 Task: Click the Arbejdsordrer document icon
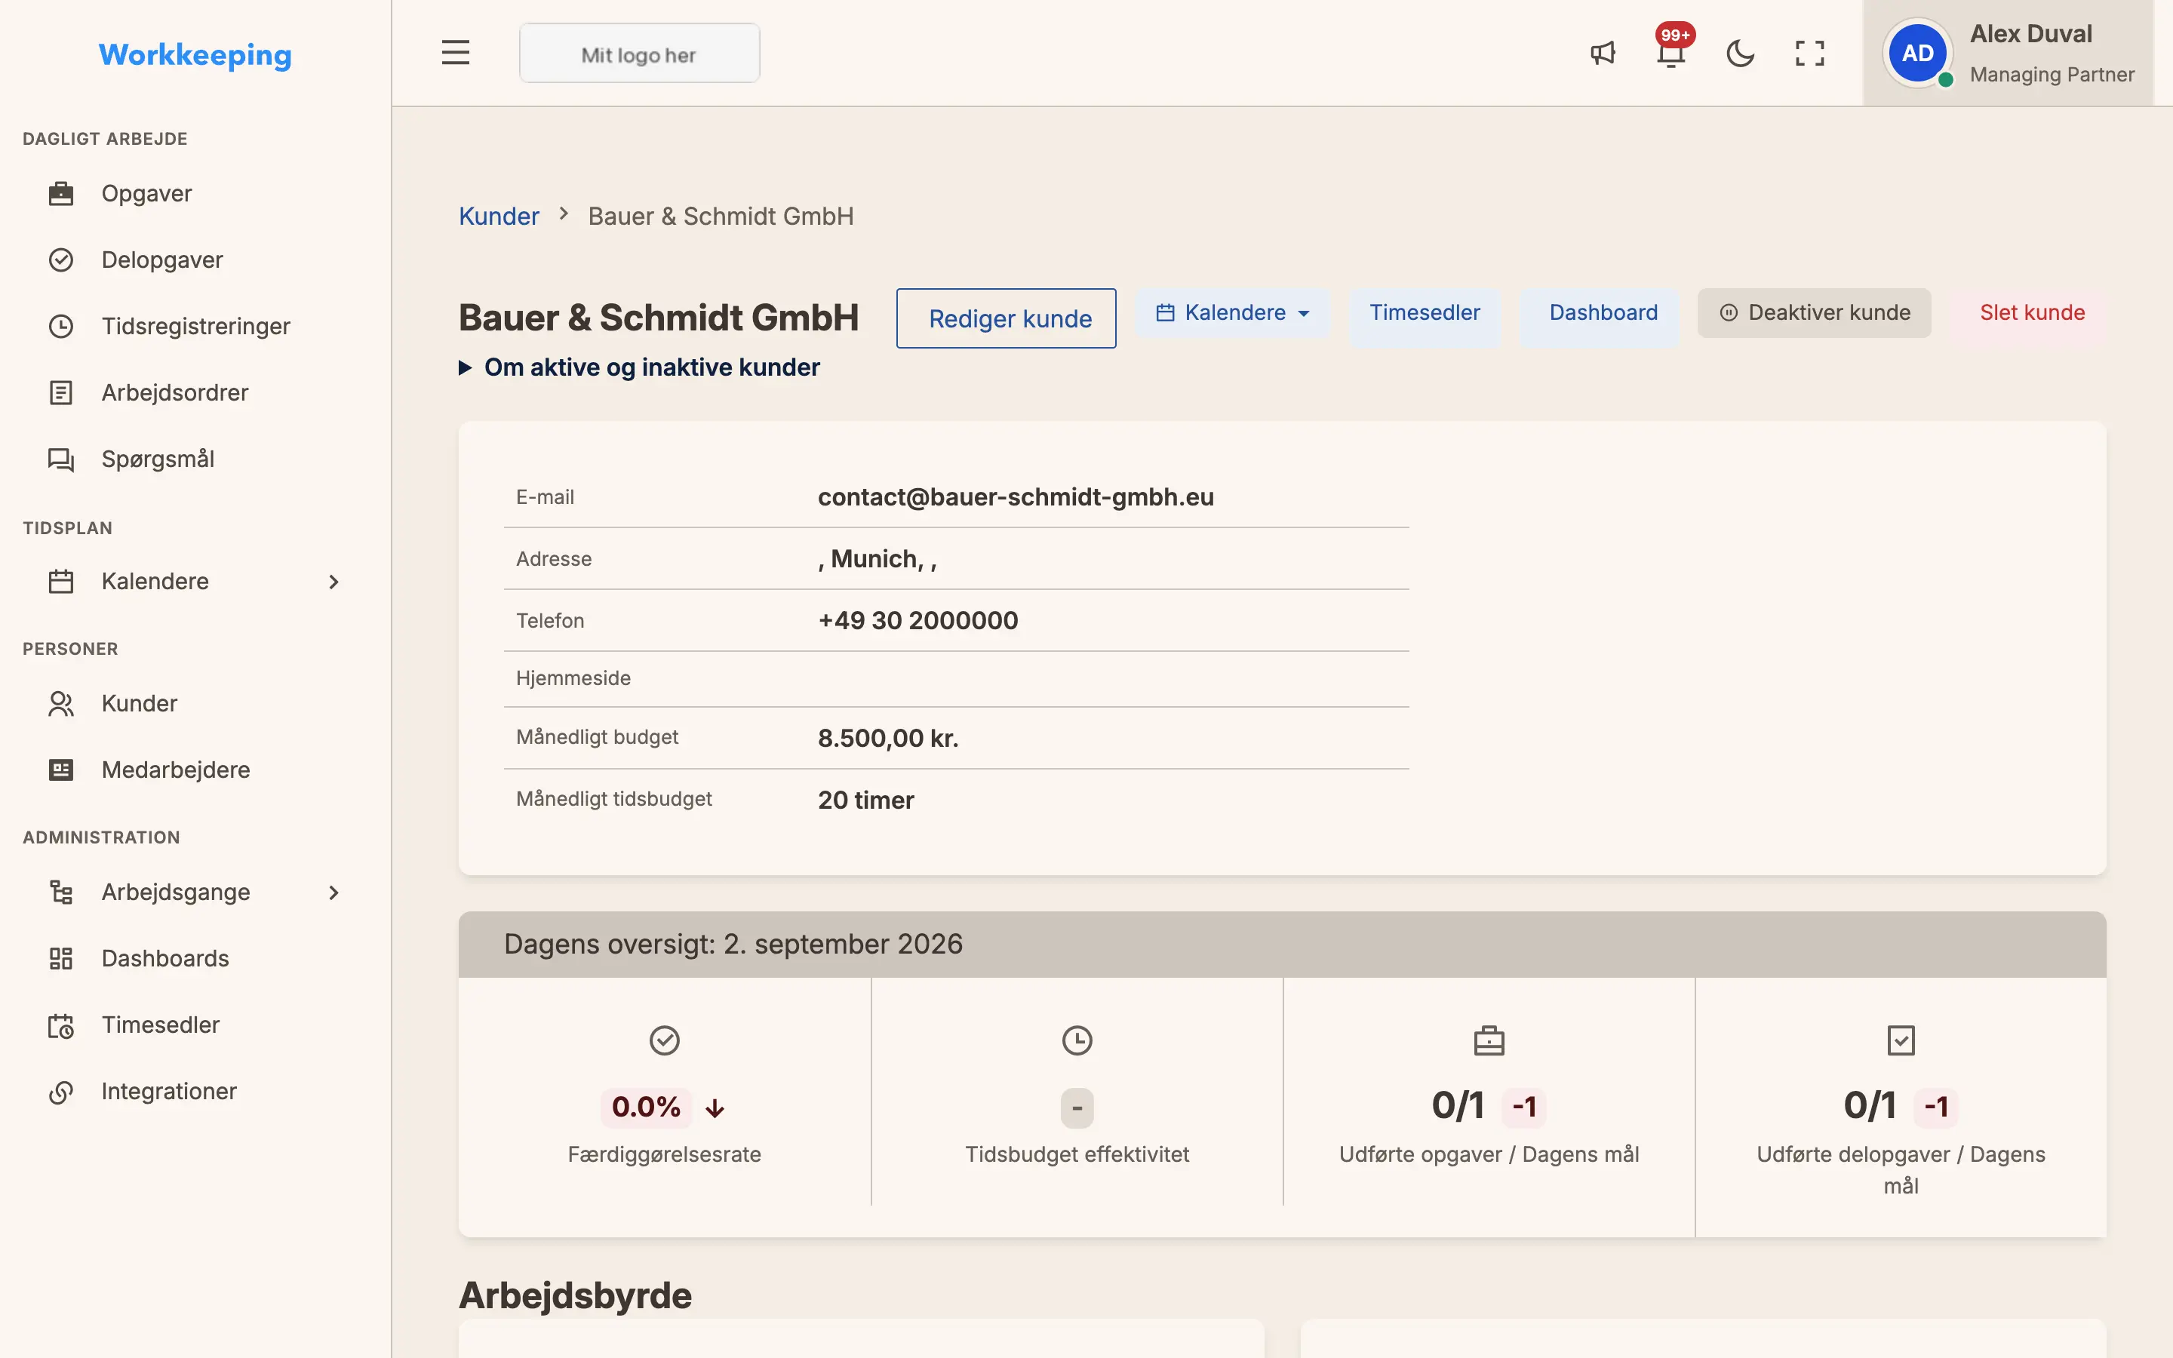coord(61,392)
